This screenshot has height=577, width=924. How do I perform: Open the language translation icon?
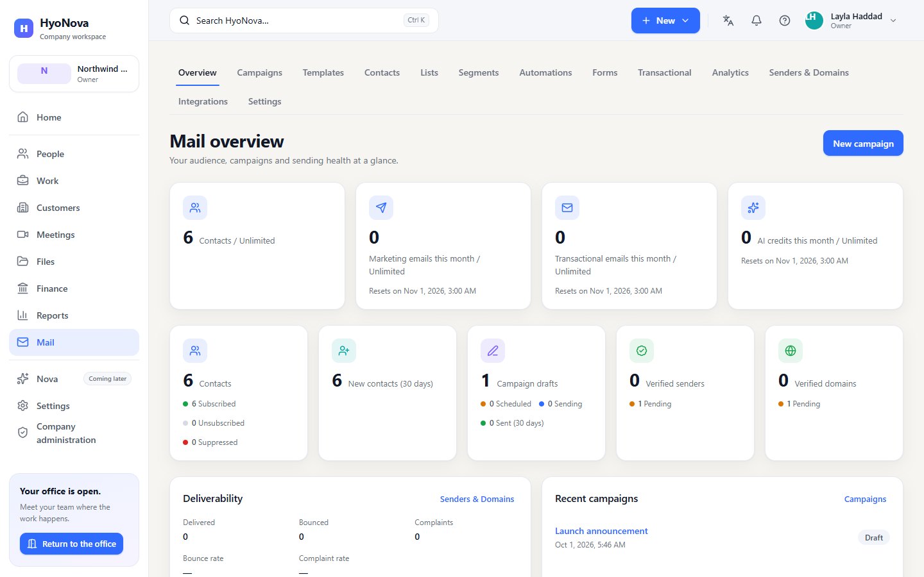tap(728, 21)
